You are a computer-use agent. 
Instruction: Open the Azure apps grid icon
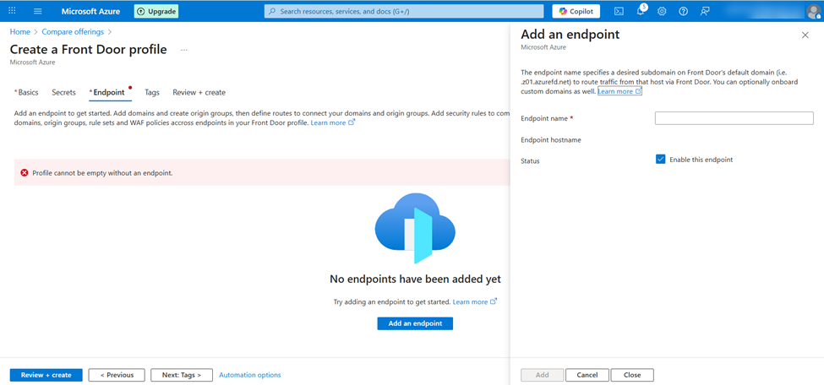pyautogui.click(x=12, y=11)
